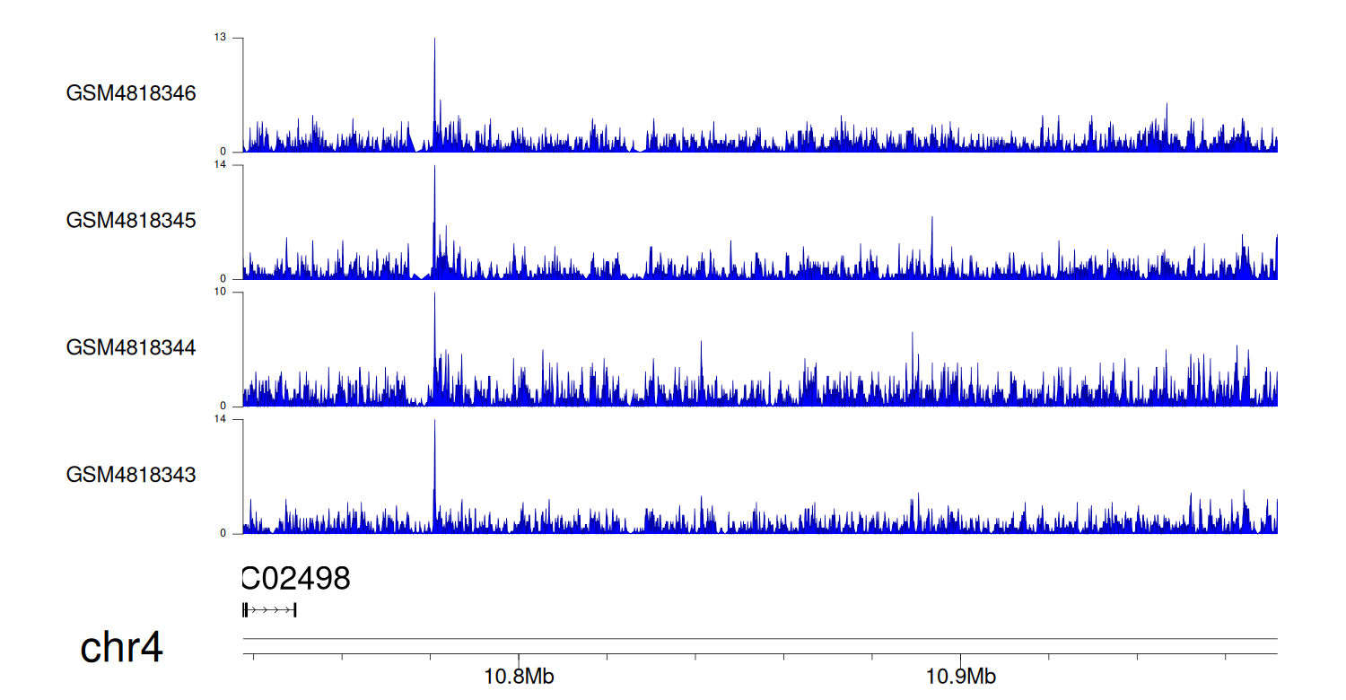Click GSM4818345 track's y-axis value 14

[220, 165]
